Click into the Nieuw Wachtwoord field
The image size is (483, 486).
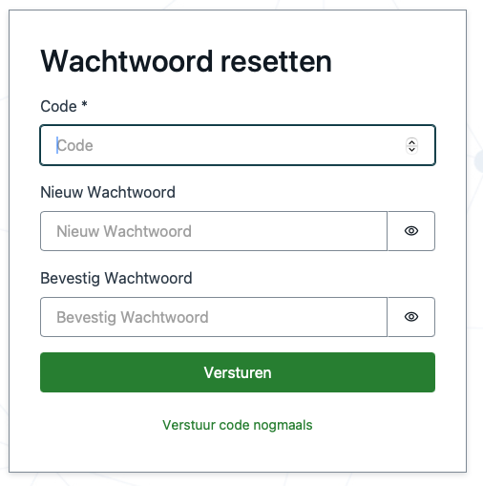214,231
